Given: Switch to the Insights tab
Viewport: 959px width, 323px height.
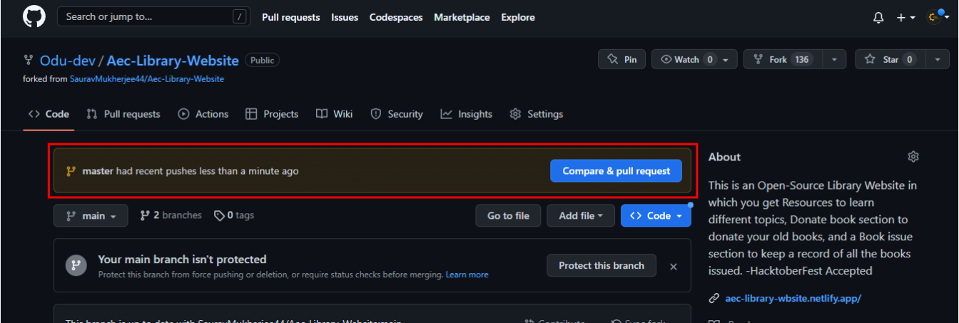Looking at the screenshot, I should [x=467, y=114].
